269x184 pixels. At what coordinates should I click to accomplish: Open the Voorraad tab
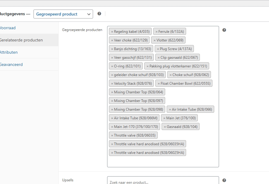coord(8,28)
